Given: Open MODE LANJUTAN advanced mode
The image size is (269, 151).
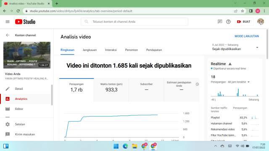Looking at the screenshot, I should (x=247, y=36).
